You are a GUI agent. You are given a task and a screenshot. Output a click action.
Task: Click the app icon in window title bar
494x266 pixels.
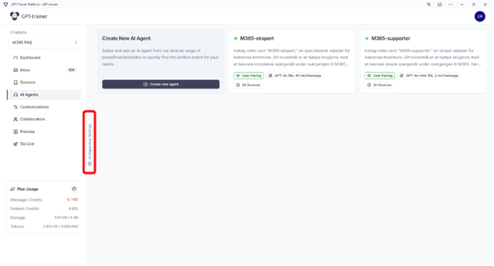[6, 5]
